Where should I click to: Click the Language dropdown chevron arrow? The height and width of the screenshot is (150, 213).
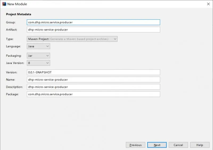pos(47,46)
